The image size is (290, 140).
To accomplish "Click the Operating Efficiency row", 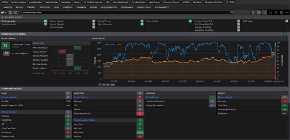I will coord(253,110).
